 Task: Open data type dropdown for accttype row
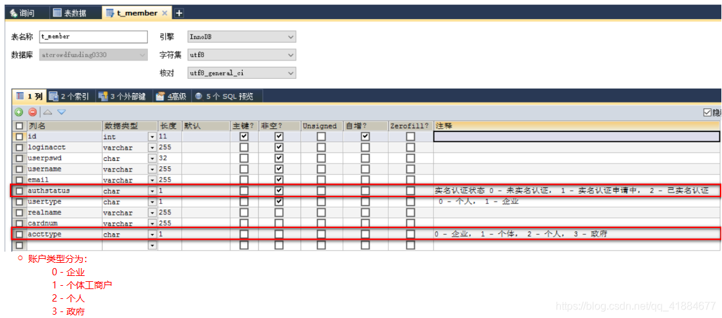(x=153, y=235)
